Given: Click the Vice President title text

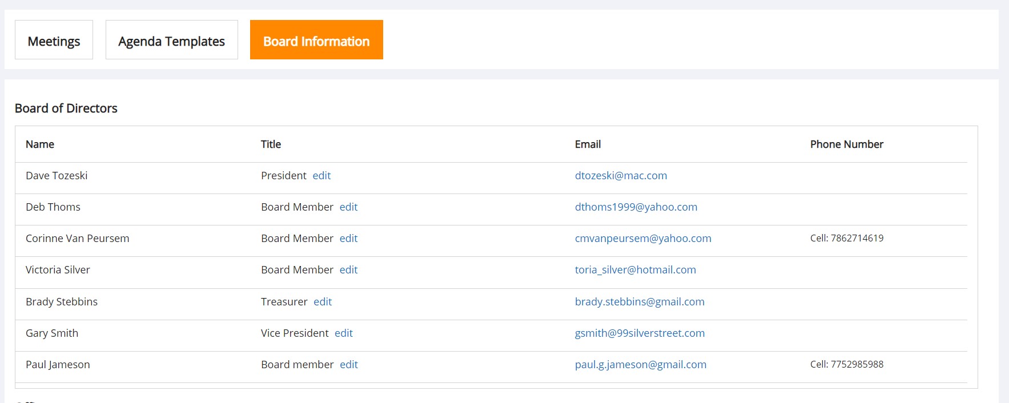Looking at the screenshot, I should 295,333.
